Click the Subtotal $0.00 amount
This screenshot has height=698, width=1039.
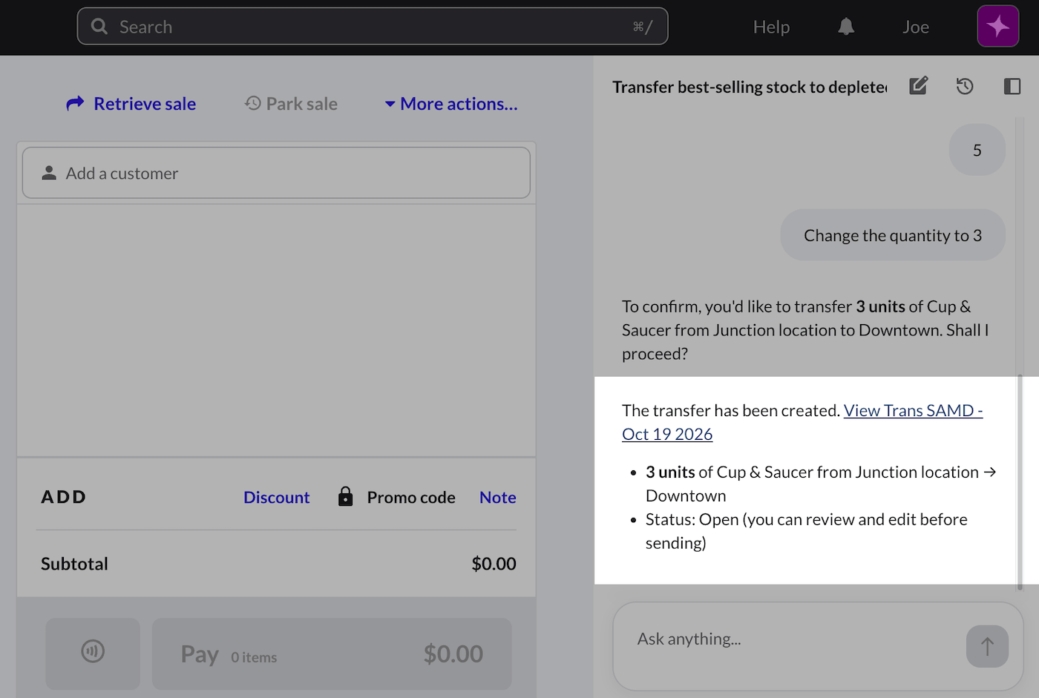(494, 564)
